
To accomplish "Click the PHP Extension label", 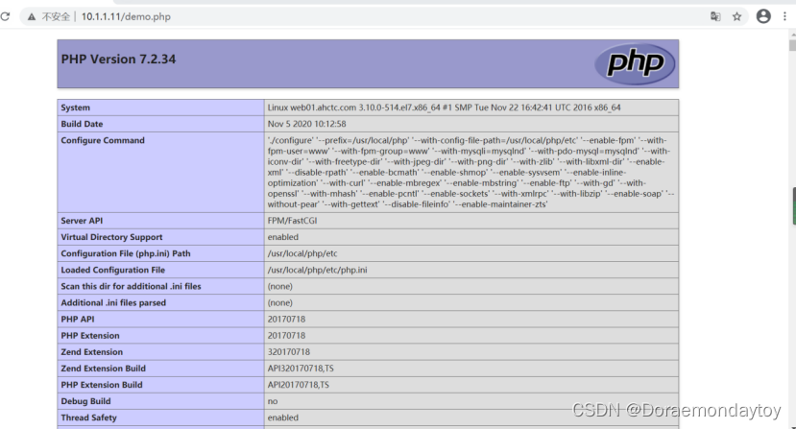I will pos(90,336).
